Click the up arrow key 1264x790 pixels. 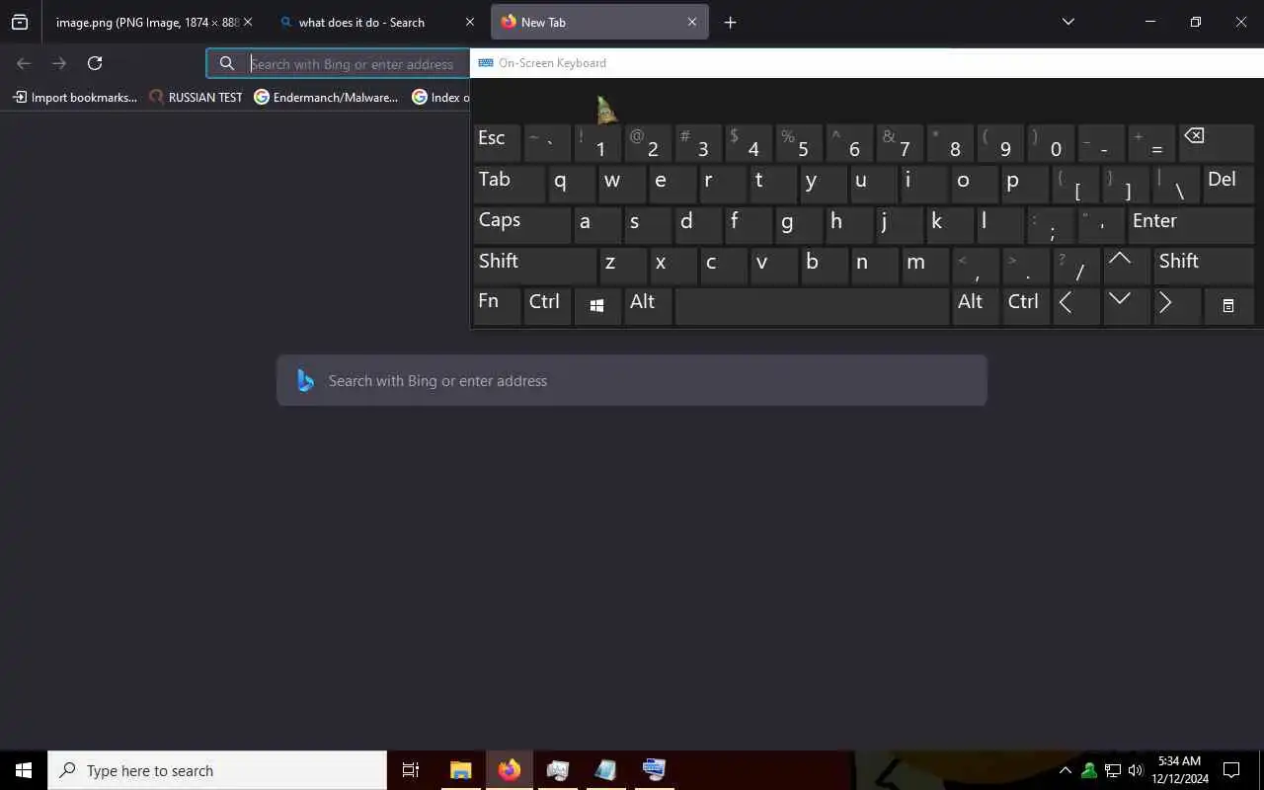coord(1127,266)
